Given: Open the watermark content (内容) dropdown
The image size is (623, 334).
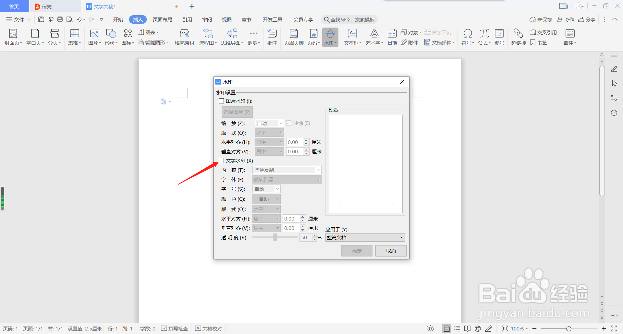Looking at the screenshot, I should (287, 170).
